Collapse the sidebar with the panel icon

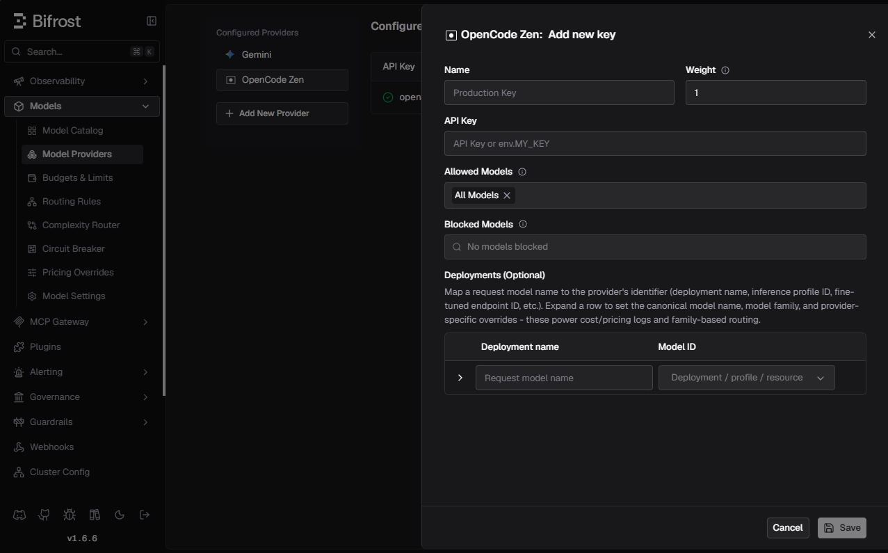tap(152, 21)
